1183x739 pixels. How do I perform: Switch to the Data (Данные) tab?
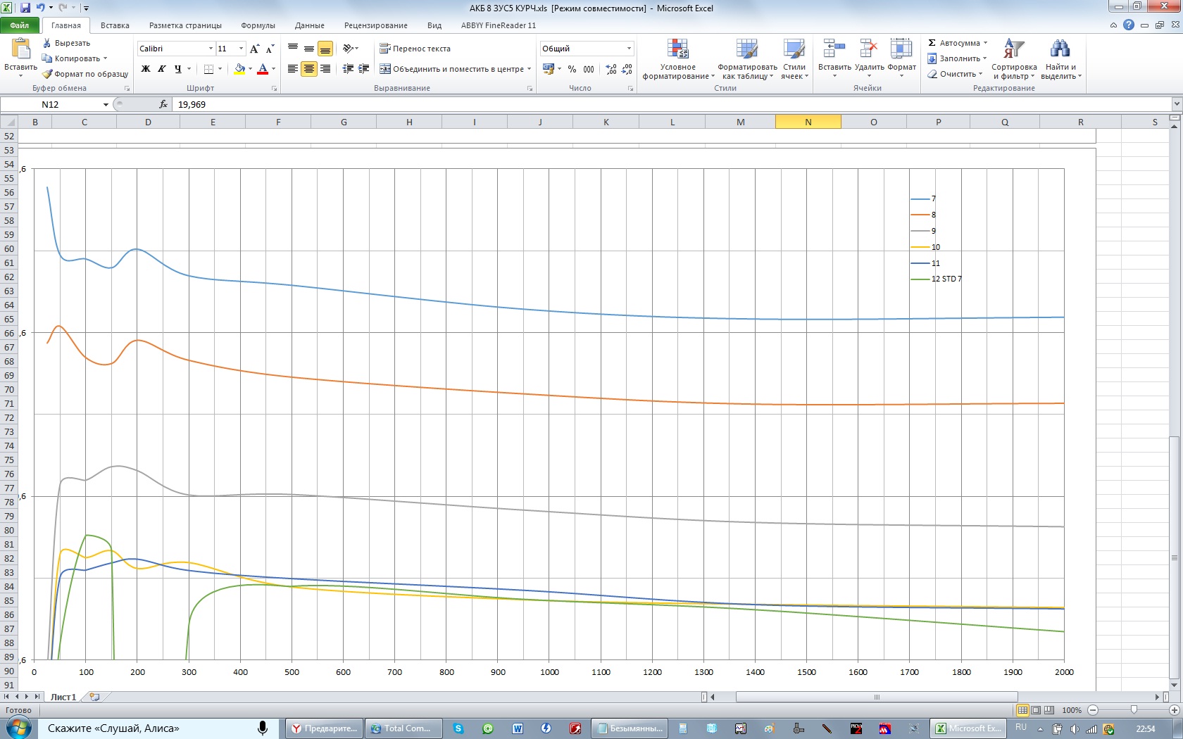coord(310,25)
